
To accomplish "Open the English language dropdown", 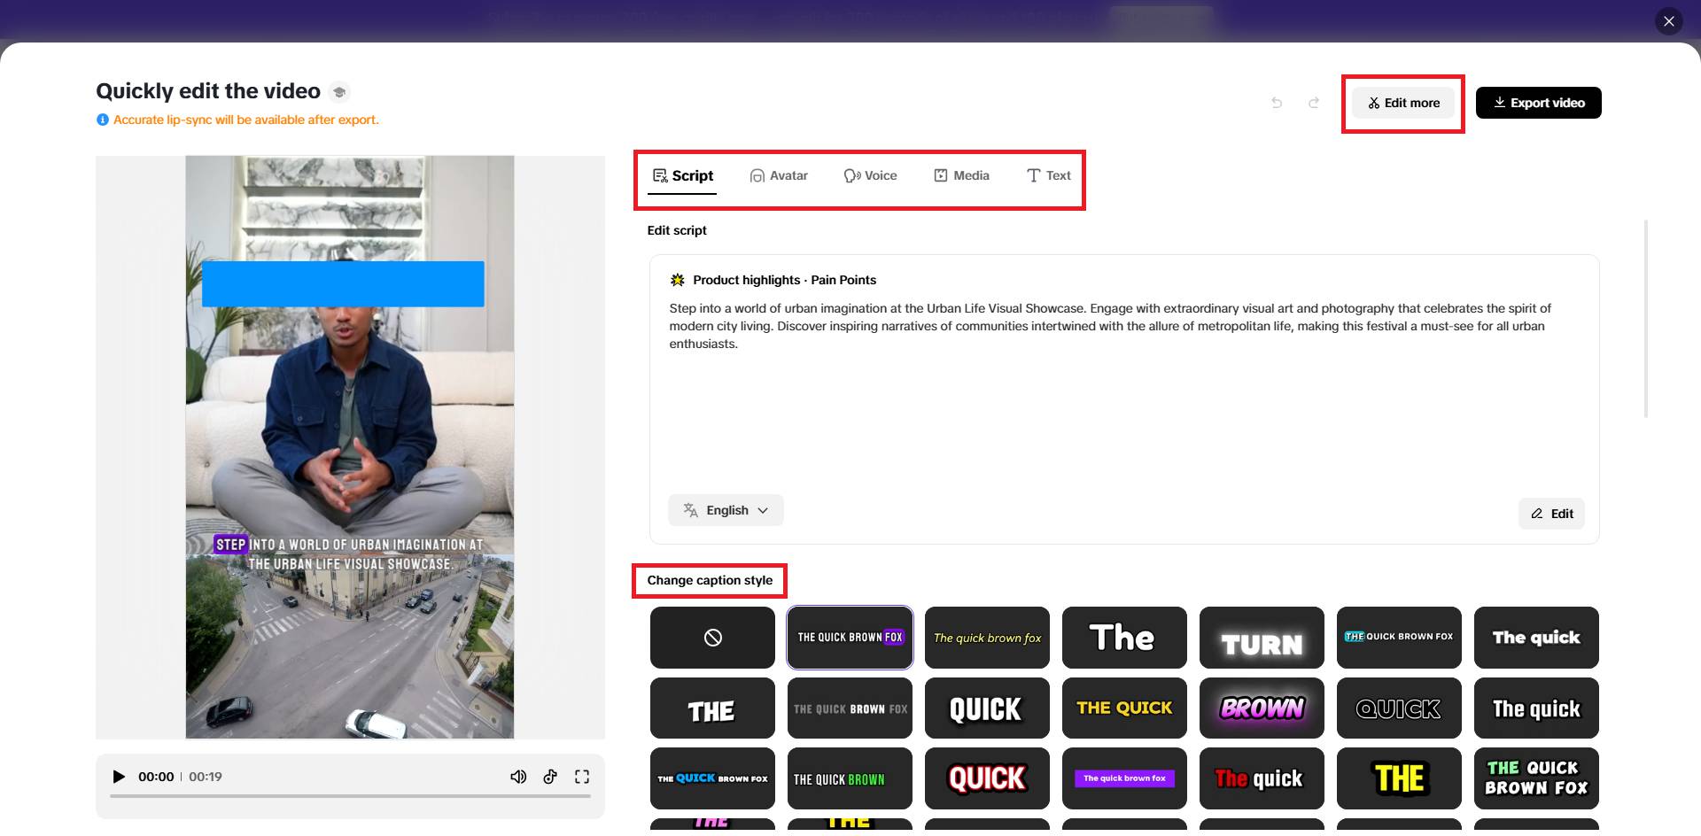I will pos(726,510).
